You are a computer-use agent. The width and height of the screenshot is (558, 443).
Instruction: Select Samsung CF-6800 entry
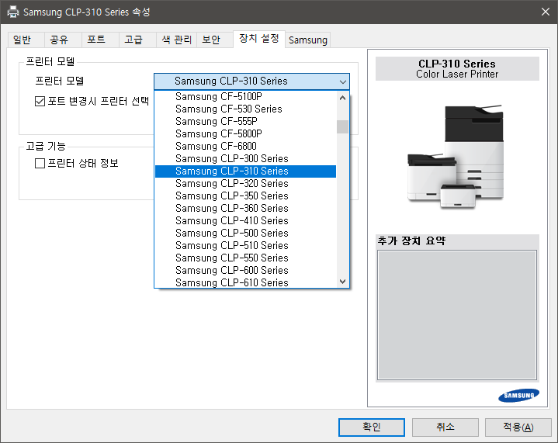(245, 147)
